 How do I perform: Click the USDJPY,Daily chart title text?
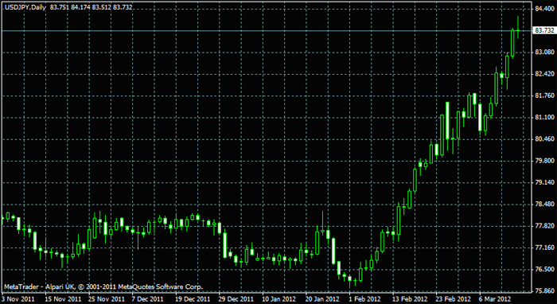pos(25,6)
